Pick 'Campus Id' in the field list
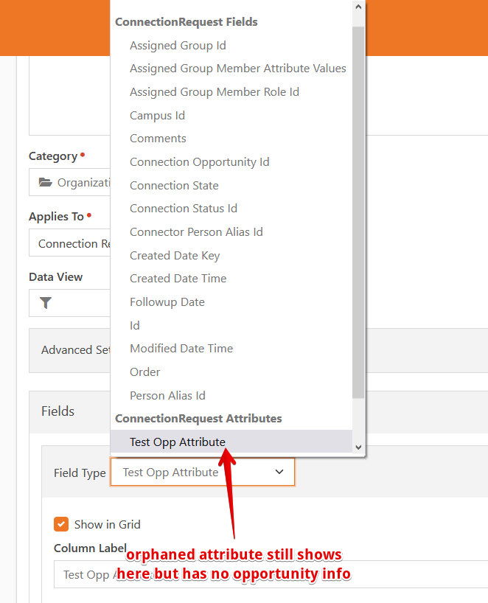The height and width of the screenshot is (603, 488). click(231, 116)
